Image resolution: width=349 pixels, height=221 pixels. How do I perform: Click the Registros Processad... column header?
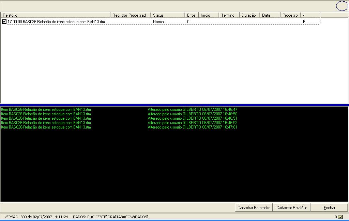pyautogui.click(x=131, y=15)
